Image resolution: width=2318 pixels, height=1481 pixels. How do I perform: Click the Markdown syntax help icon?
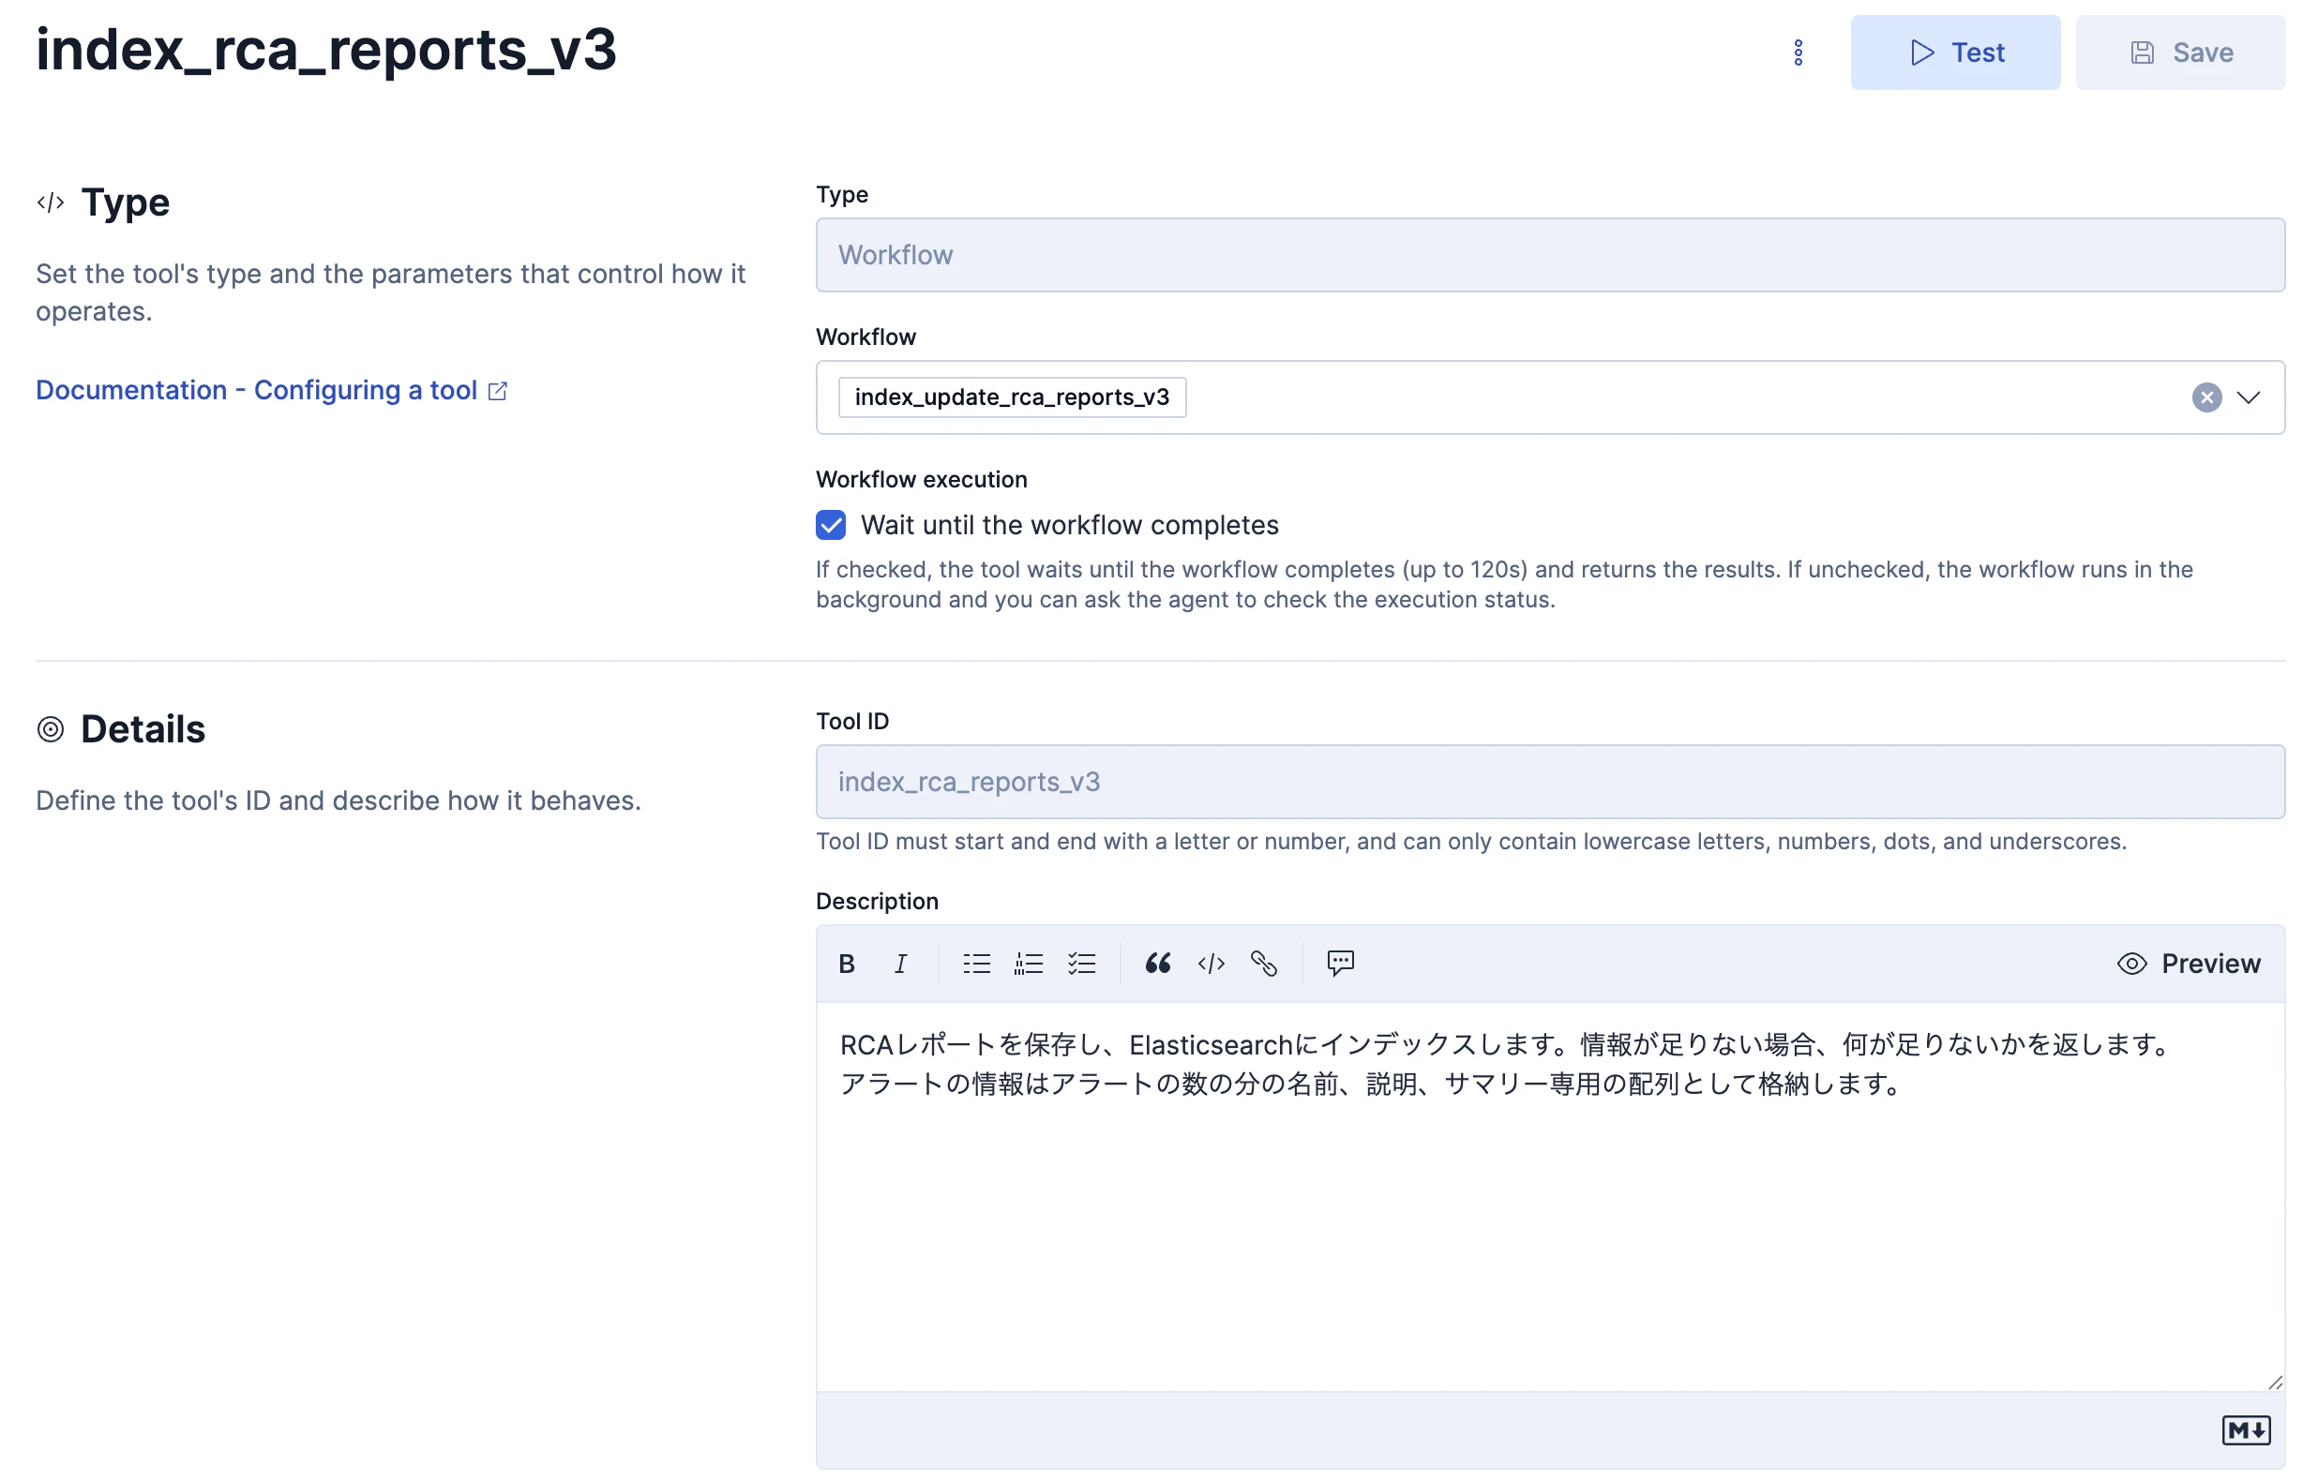(x=2246, y=1430)
